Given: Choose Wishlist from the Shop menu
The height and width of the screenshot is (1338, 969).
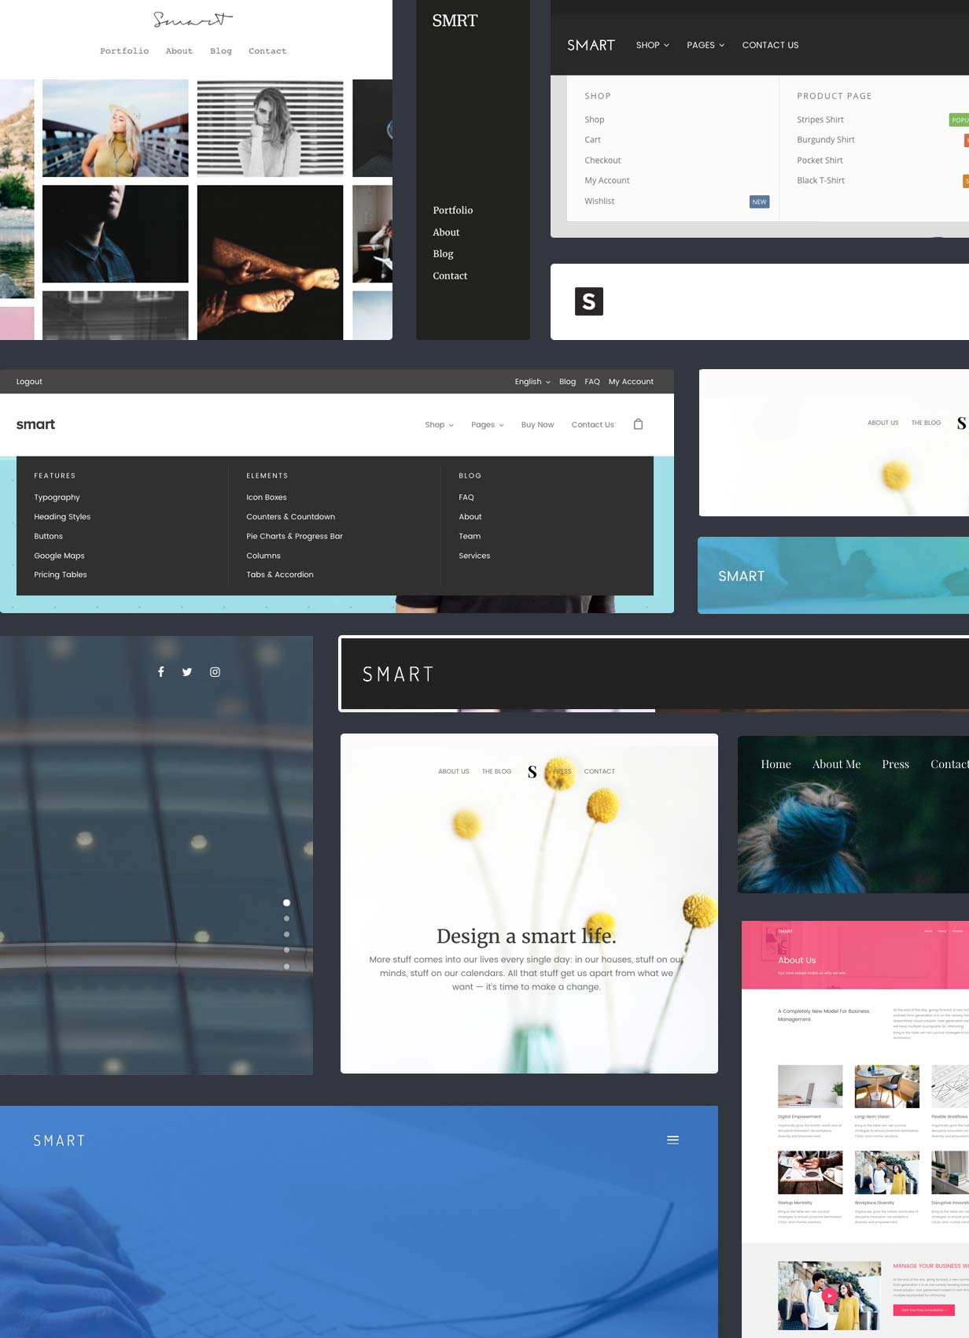Looking at the screenshot, I should click(x=599, y=201).
